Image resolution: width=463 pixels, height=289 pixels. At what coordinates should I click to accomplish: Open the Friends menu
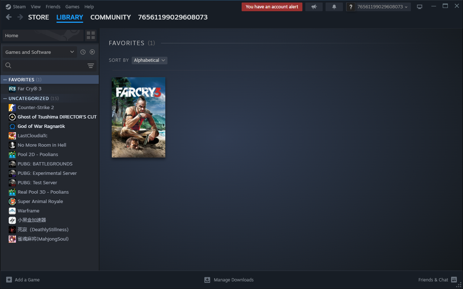(53, 7)
